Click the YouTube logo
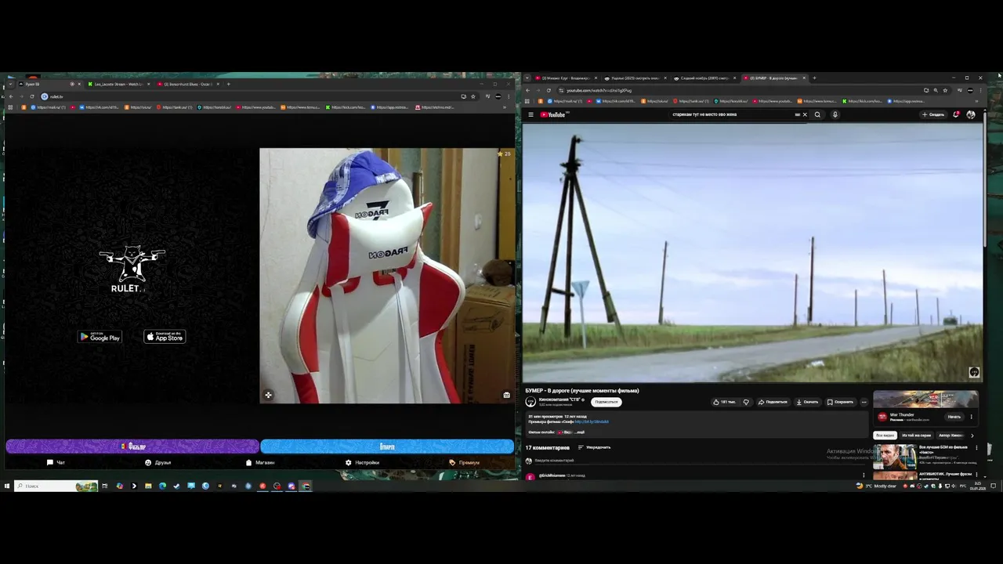This screenshot has width=1003, height=564. [x=552, y=114]
